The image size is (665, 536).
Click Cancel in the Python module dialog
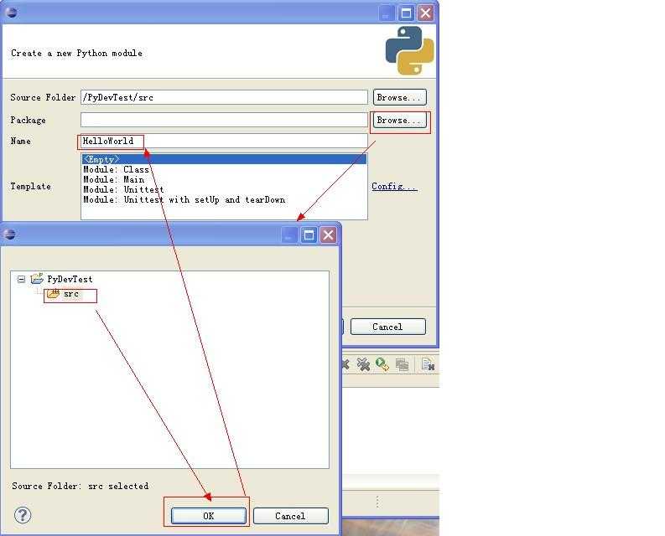point(388,327)
